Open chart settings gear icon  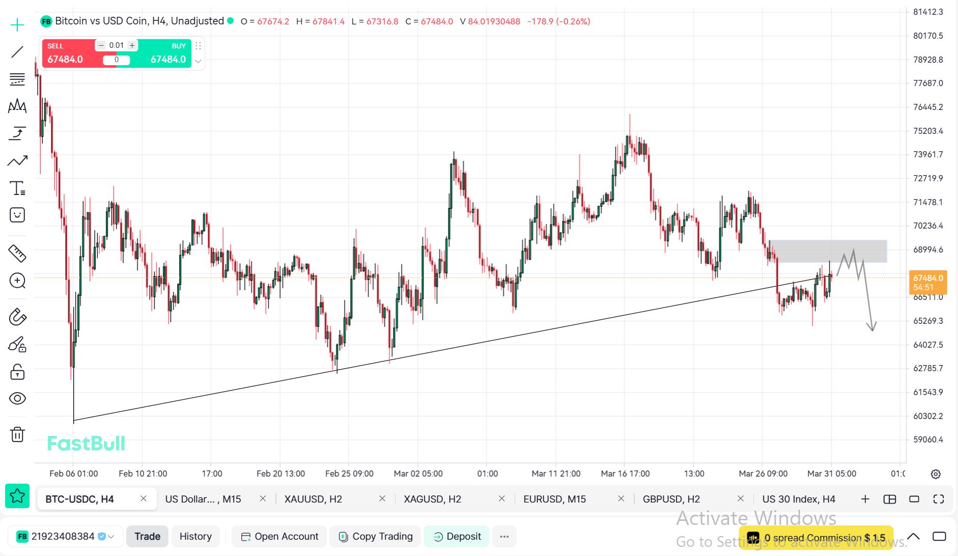936,474
